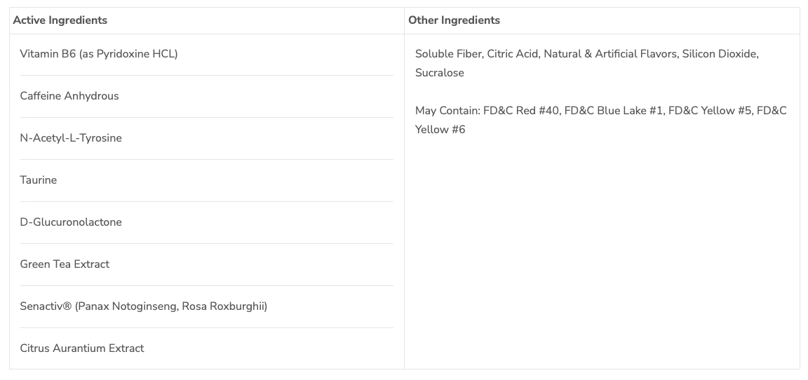Click the May Contain label
The image size is (808, 380).
447,111
